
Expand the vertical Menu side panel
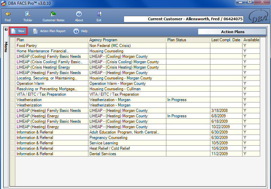(6, 47)
